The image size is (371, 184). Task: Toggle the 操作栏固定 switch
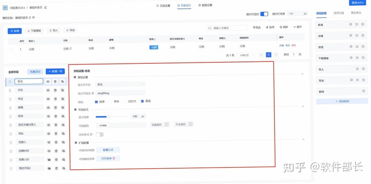[264, 14]
